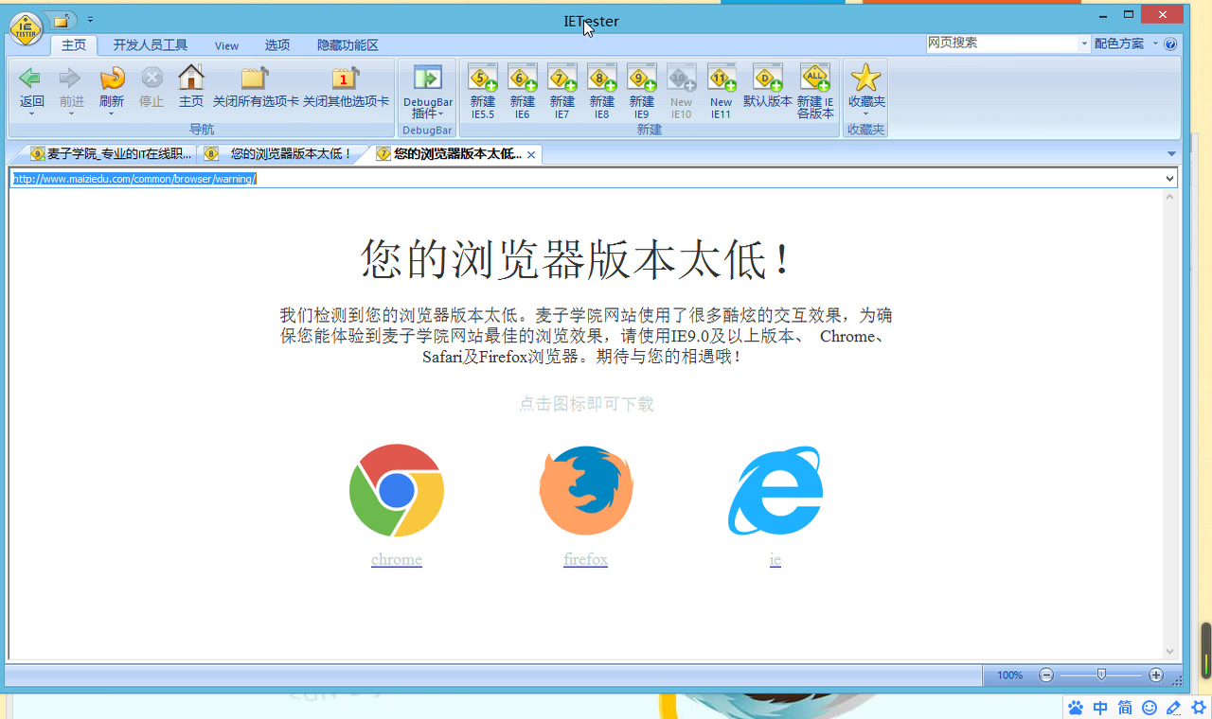Viewport: 1212px width, 719px height.
Task: Open help via the question mark icon
Action: (x=1170, y=44)
